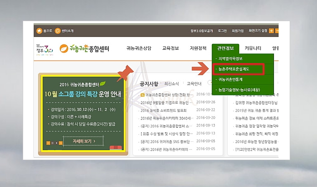Switch to the 최신소식 tab
Screen dimensions: 317x187
click(x=171, y=84)
